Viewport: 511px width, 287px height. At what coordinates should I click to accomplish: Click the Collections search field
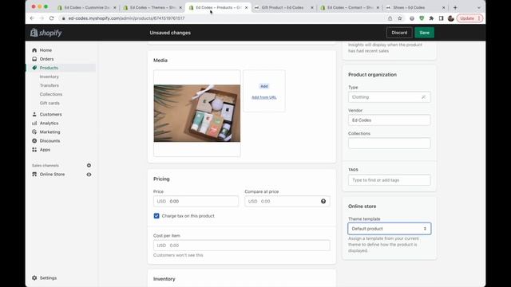coord(389,143)
